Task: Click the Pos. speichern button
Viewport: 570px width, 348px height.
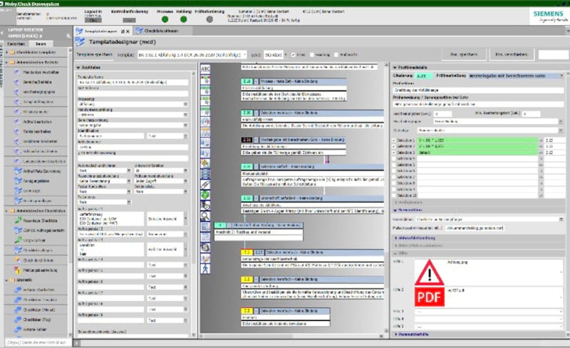Action: [461, 53]
